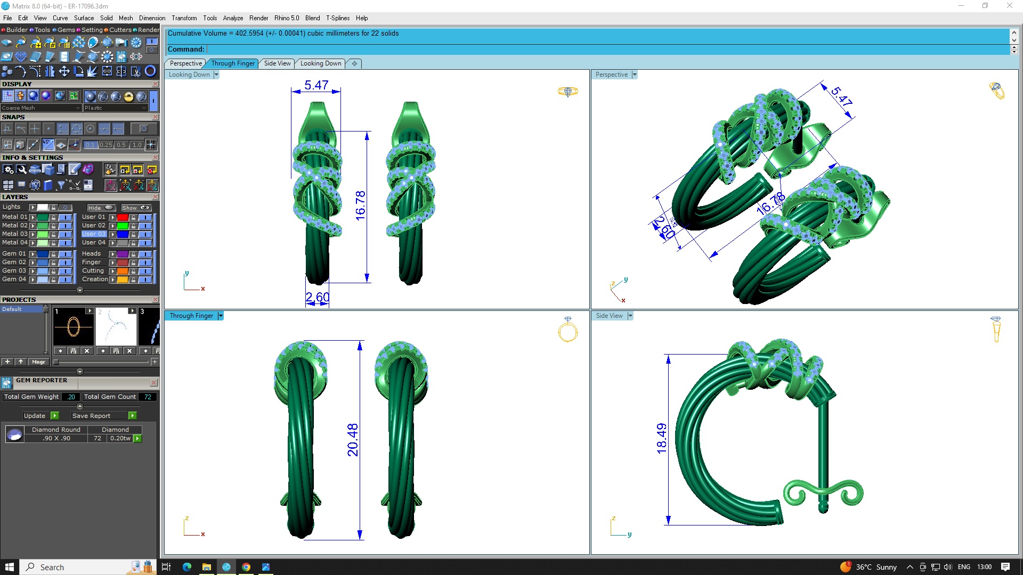Open the Coarse Mesh dropdown

point(41,108)
